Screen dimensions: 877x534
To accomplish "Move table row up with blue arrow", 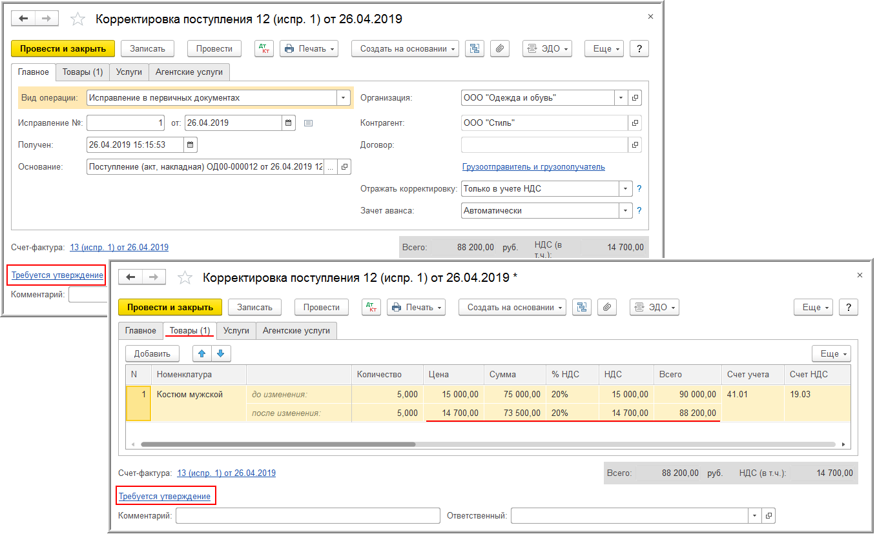I will [x=202, y=353].
